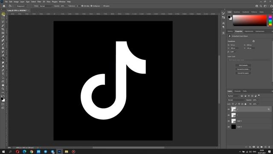The height and width of the screenshot is (154, 273).
Task: Click the Home icon in options bar
Action: [x=4, y=6]
